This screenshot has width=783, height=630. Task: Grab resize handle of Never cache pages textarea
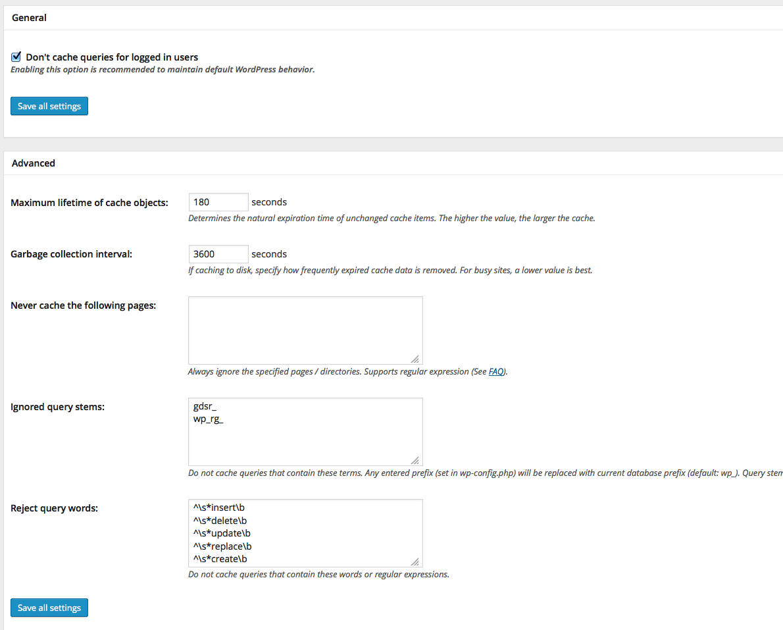tap(415, 359)
